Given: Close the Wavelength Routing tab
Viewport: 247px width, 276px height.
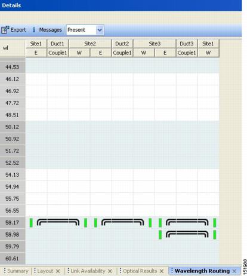Looking at the screenshot, I should (x=234, y=271).
